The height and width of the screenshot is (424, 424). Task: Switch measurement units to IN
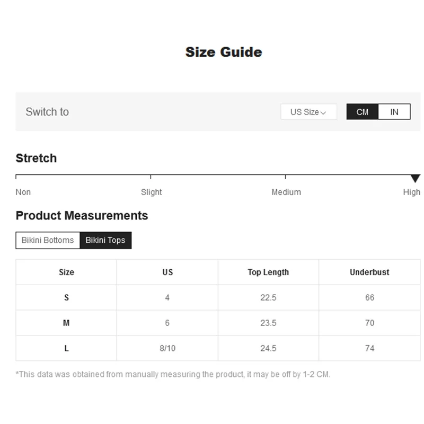point(394,112)
